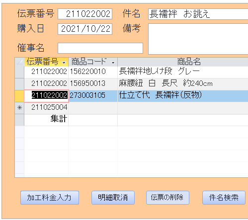
Task: Select cell 長襦袢地しけ段 グレー
Action: click(183, 72)
